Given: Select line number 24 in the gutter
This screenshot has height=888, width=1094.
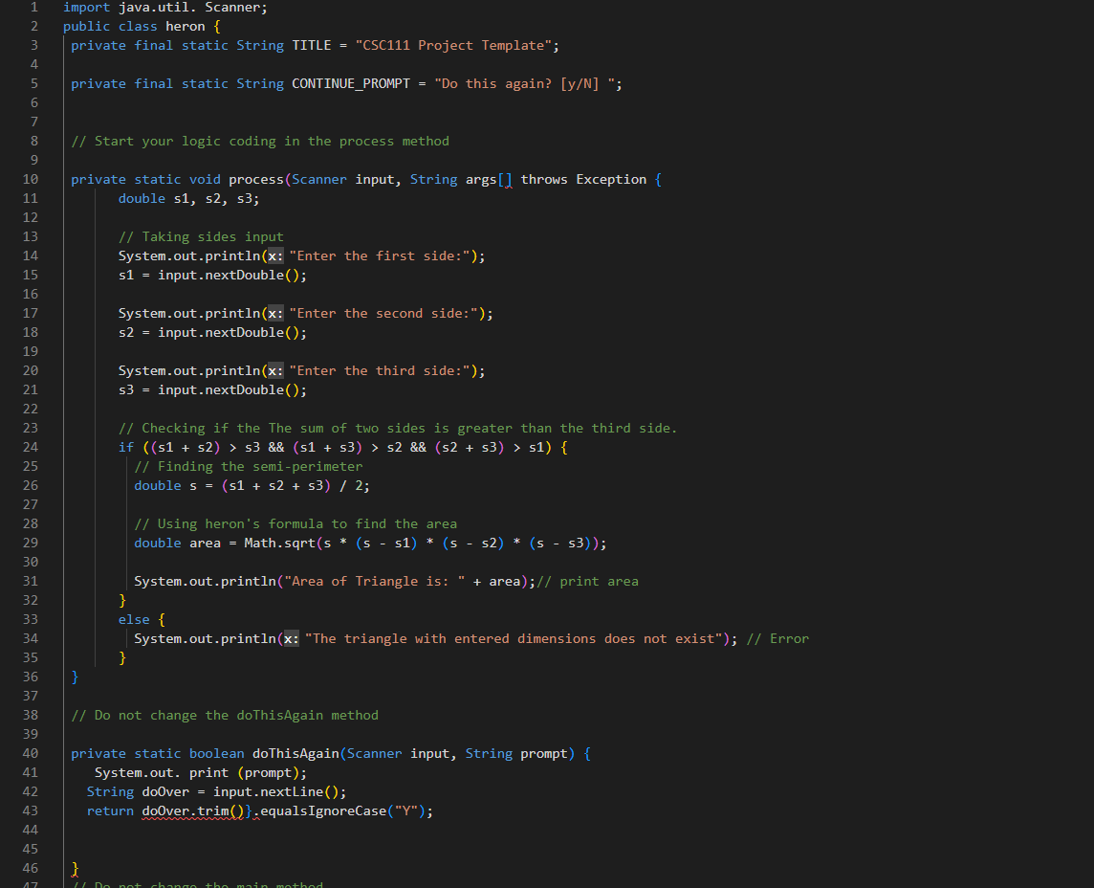Looking at the screenshot, I should click(x=31, y=447).
